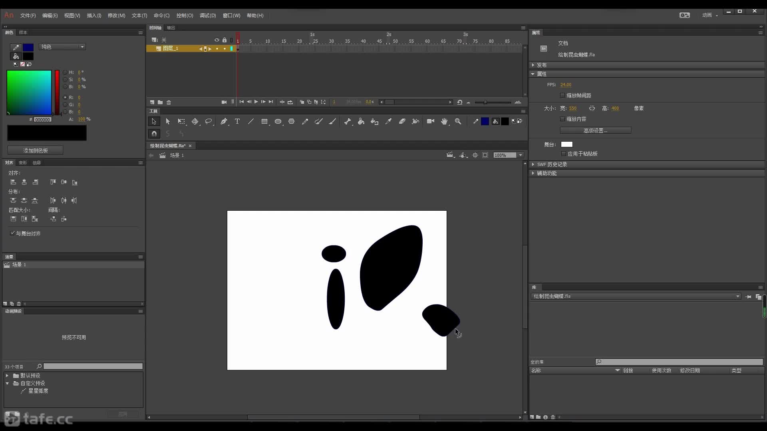Select the Bone tool
Screen dimensions: 767x431
348,121
